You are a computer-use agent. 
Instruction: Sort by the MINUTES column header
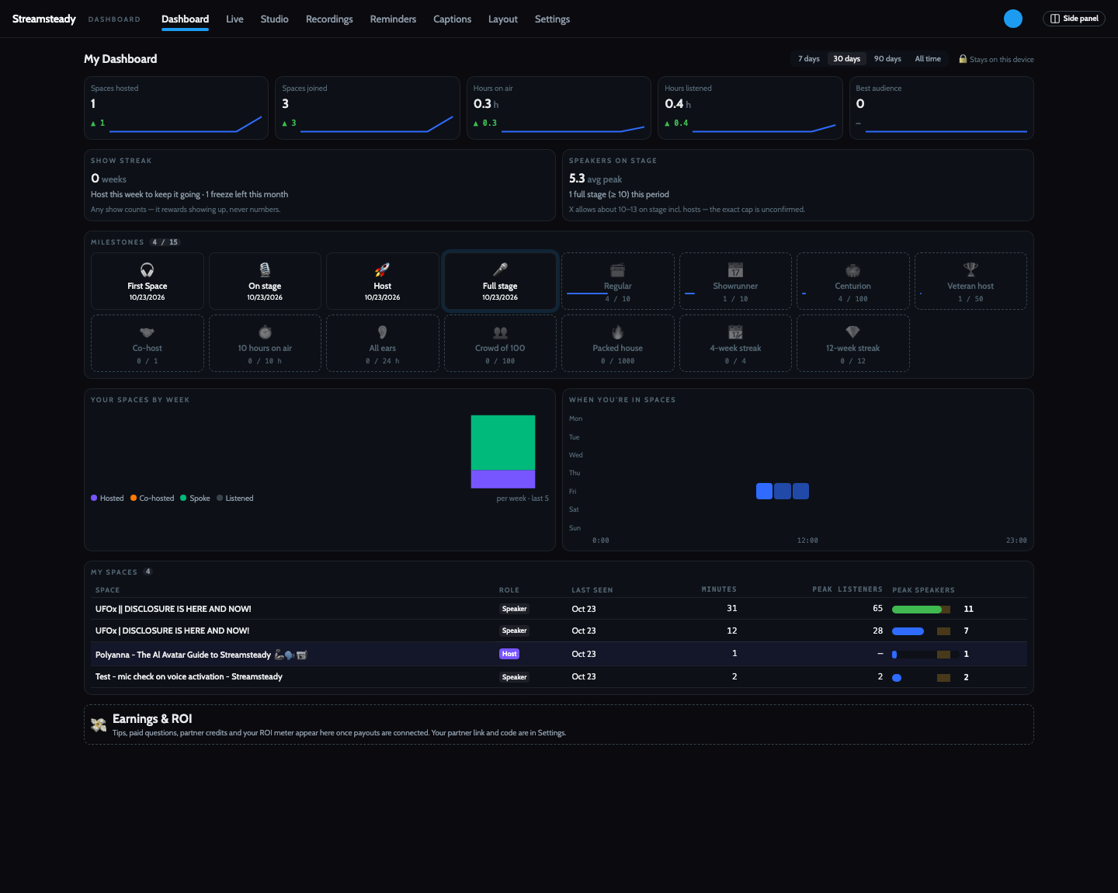[x=719, y=589]
